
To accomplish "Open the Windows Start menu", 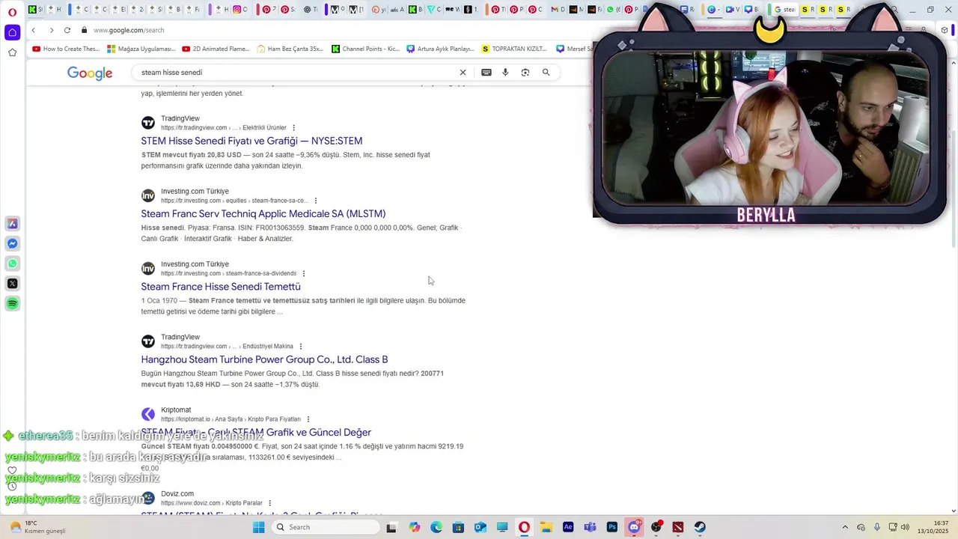I will coord(258,527).
